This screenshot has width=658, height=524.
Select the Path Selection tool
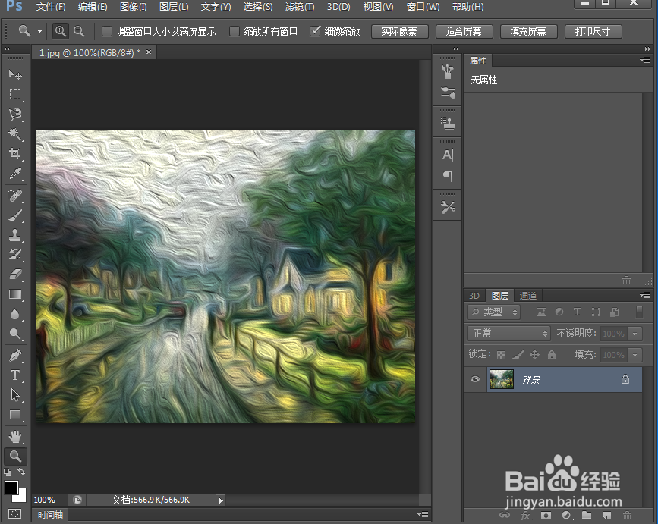[x=15, y=395]
